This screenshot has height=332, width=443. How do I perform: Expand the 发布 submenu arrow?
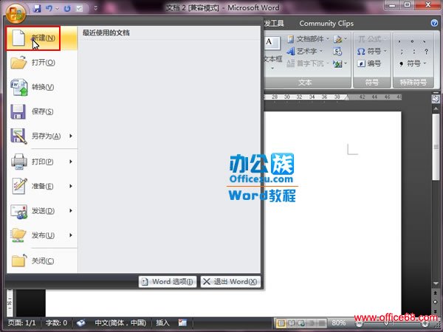coord(71,235)
